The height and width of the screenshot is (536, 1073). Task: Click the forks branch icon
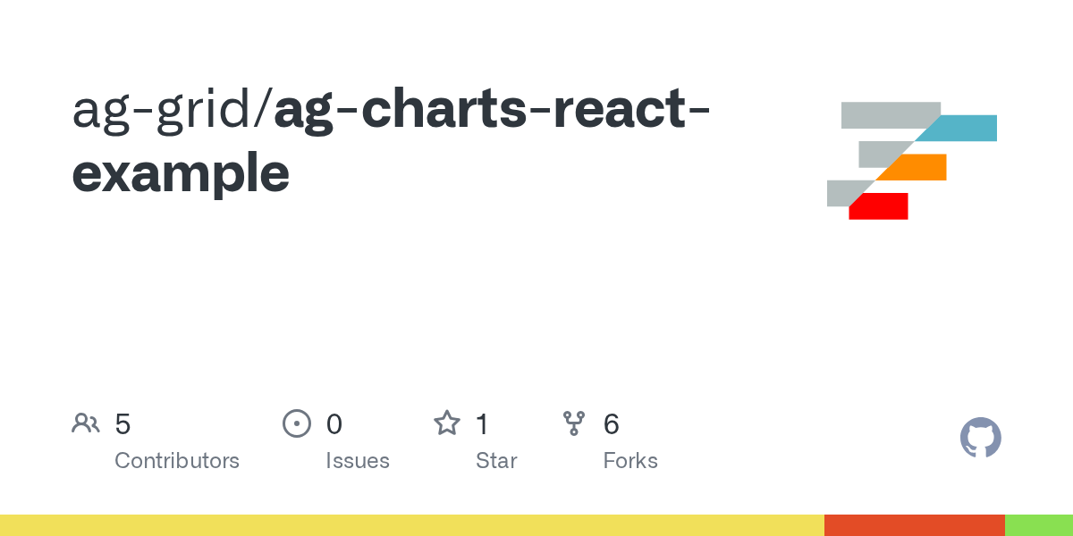click(573, 423)
